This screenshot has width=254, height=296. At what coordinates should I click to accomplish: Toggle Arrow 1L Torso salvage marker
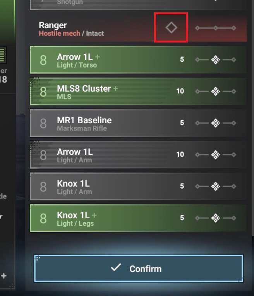click(215, 60)
